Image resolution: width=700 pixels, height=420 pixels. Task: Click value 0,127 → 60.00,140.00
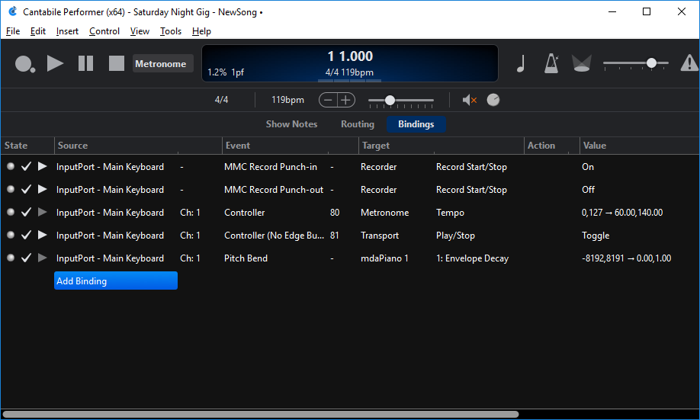[622, 213]
